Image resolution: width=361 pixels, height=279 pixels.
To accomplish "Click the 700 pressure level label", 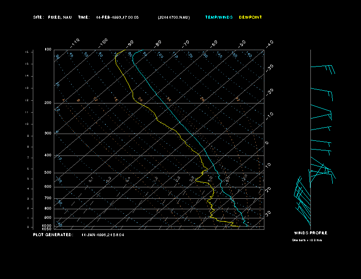I will [x=48, y=198].
